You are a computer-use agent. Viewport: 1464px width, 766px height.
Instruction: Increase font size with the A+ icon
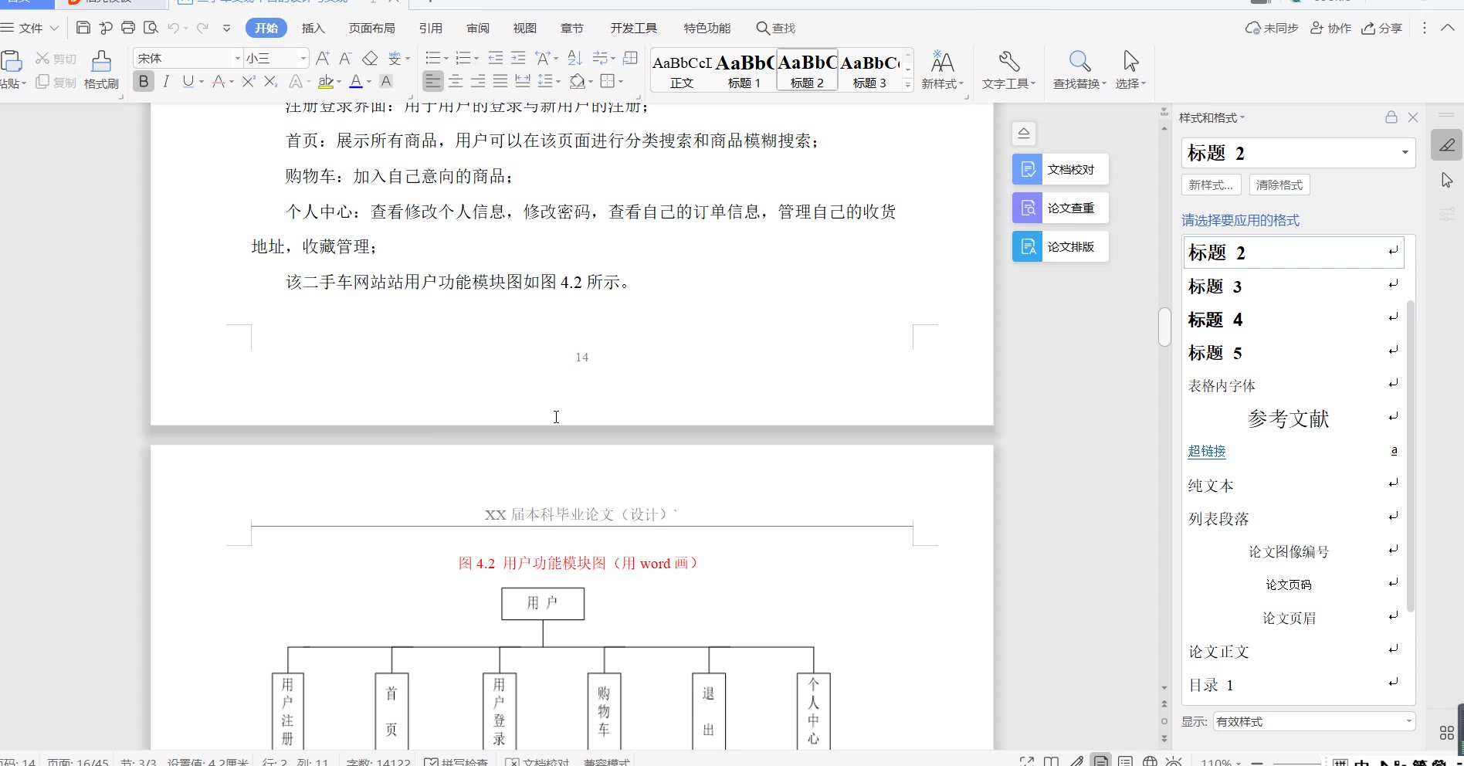pyautogui.click(x=323, y=58)
